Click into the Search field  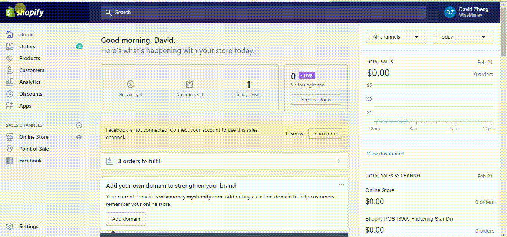click(x=263, y=12)
